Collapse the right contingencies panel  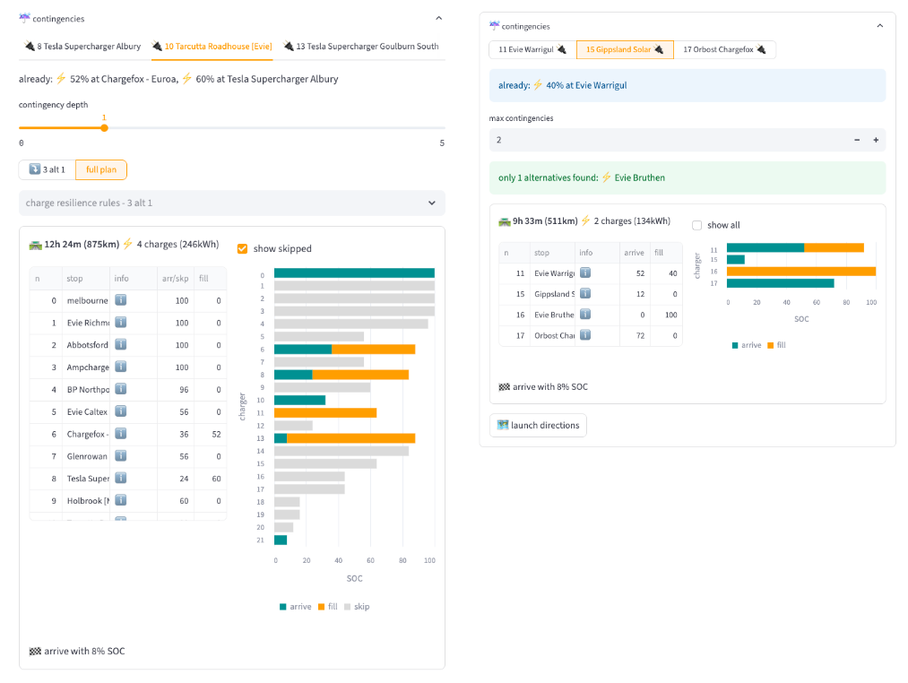pyautogui.click(x=879, y=26)
